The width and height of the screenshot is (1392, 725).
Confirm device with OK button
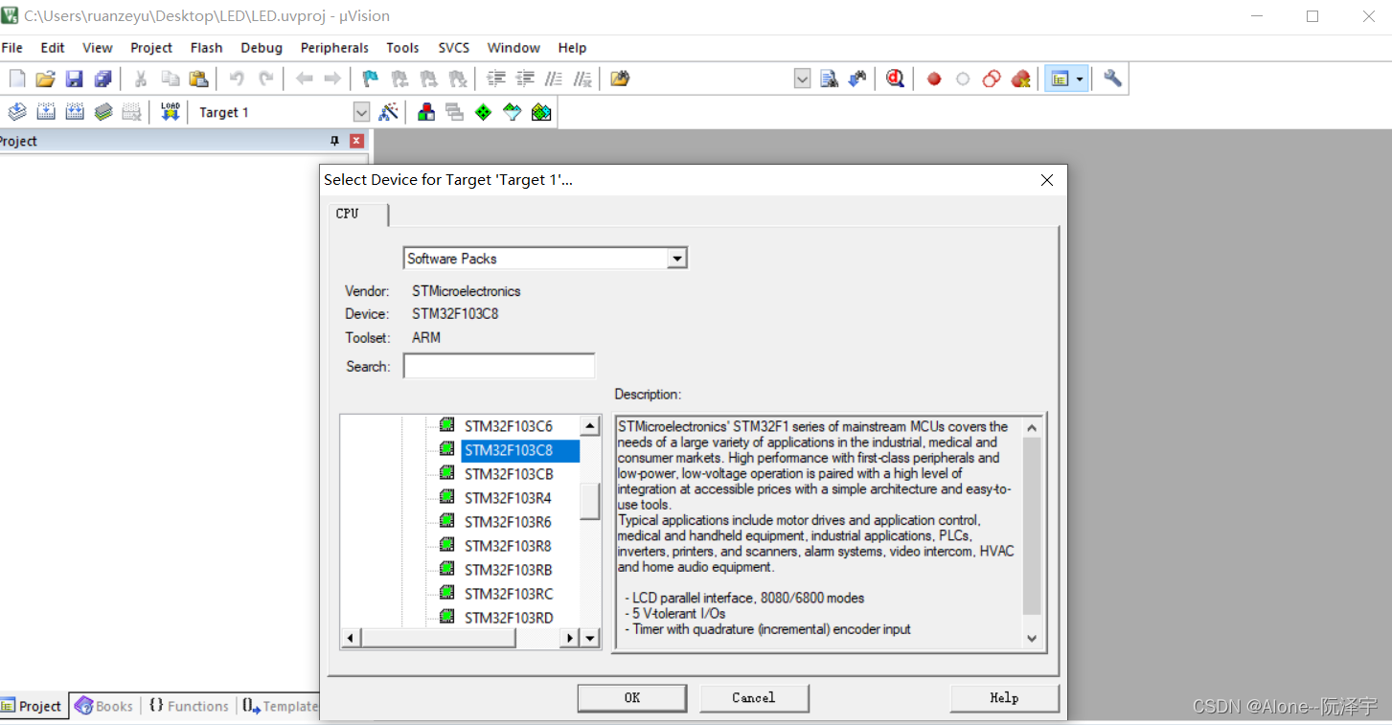[632, 698]
